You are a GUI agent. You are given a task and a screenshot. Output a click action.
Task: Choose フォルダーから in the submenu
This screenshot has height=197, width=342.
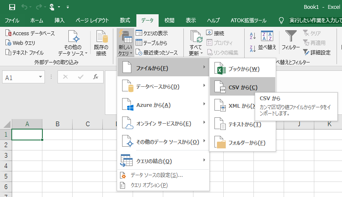click(x=243, y=142)
